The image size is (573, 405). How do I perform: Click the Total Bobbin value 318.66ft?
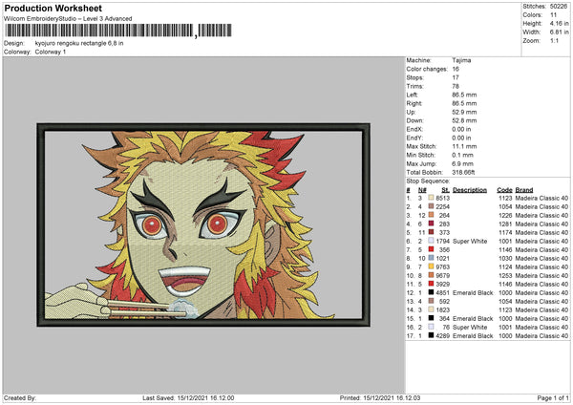coord(463,173)
